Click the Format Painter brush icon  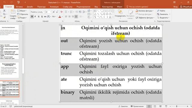pyautogui.click(x=4, y=18)
